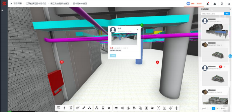Click red annotation marker number 10
The image size is (232, 112).
point(62,62)
